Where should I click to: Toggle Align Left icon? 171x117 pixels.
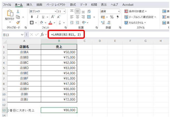[x=72, y=17]
